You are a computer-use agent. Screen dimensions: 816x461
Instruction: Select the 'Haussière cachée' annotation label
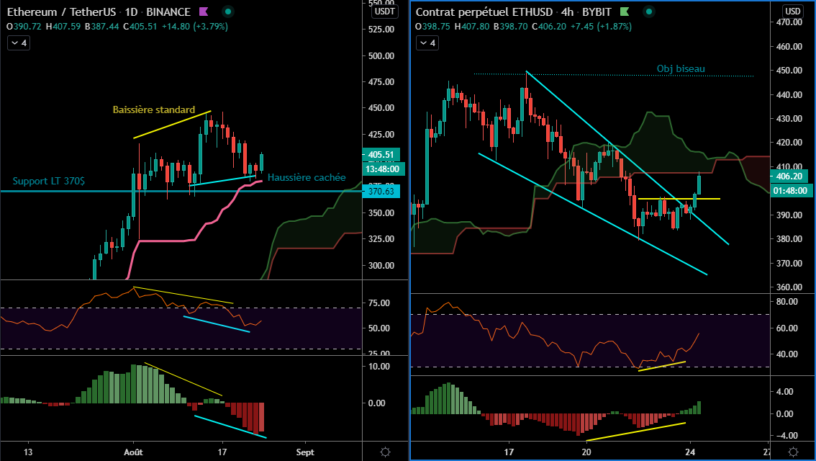point(307,177)
